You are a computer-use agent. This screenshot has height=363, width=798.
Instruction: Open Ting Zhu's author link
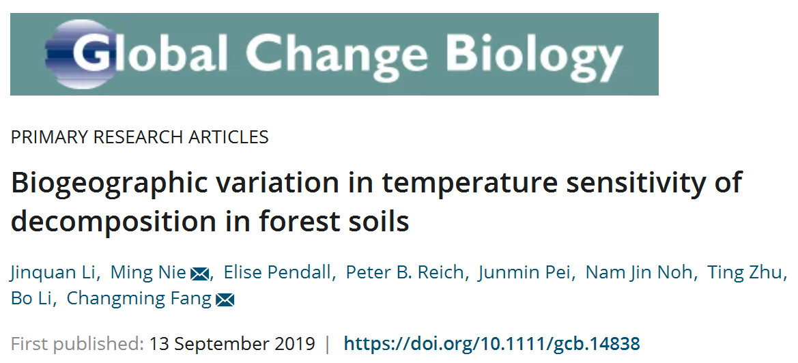coord(746,274)
